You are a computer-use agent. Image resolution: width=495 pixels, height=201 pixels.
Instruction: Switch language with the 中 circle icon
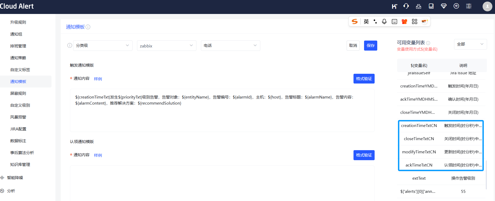tap(456, 6)
